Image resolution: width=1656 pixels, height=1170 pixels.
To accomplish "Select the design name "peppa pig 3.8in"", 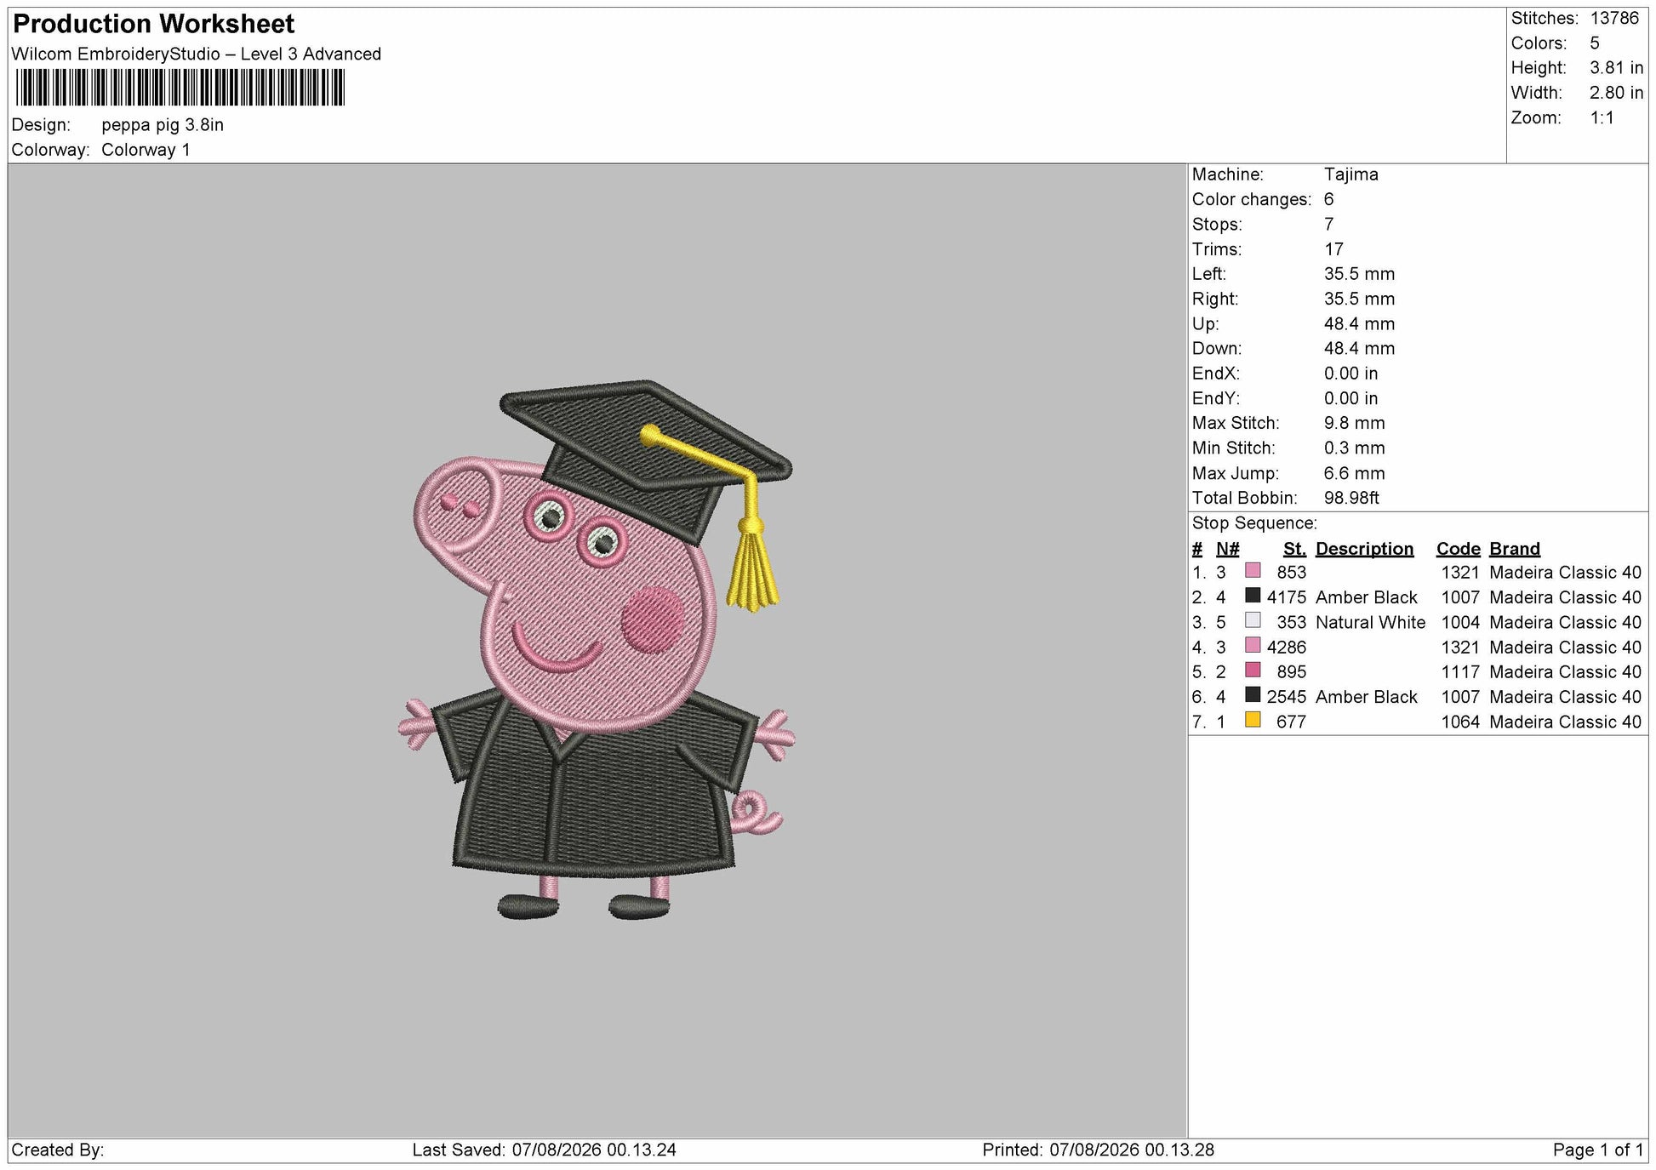I will 163,125.
